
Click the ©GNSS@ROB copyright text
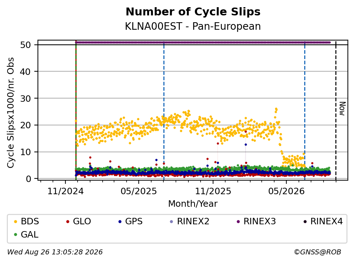[317, 252]
